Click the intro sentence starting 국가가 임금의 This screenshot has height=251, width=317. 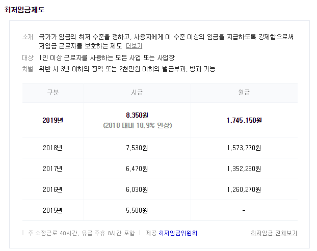pos(166,41)
